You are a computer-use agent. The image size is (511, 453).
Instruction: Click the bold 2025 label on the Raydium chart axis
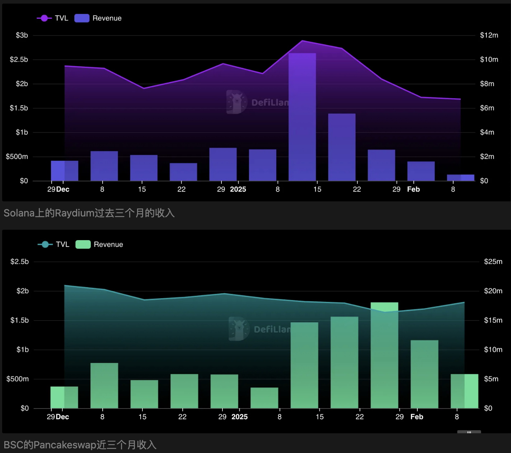coord(238,189)
